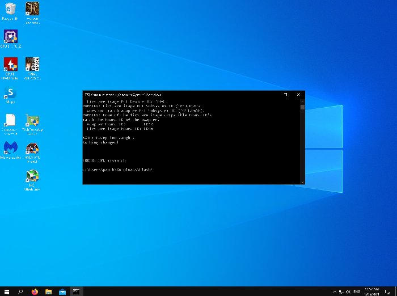Viewport: 397px width, 296px height.
Task: Launch Firefox from the taskbar
Action: [35, 291]
